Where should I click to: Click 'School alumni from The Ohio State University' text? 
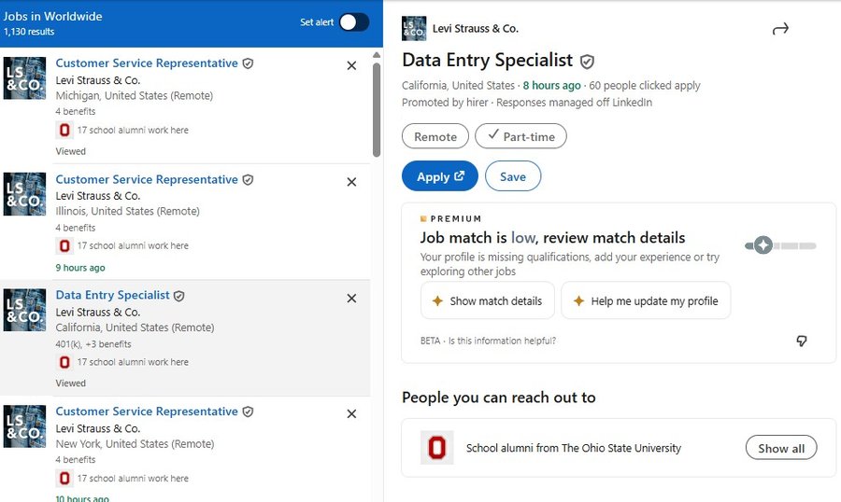point(574,448)
